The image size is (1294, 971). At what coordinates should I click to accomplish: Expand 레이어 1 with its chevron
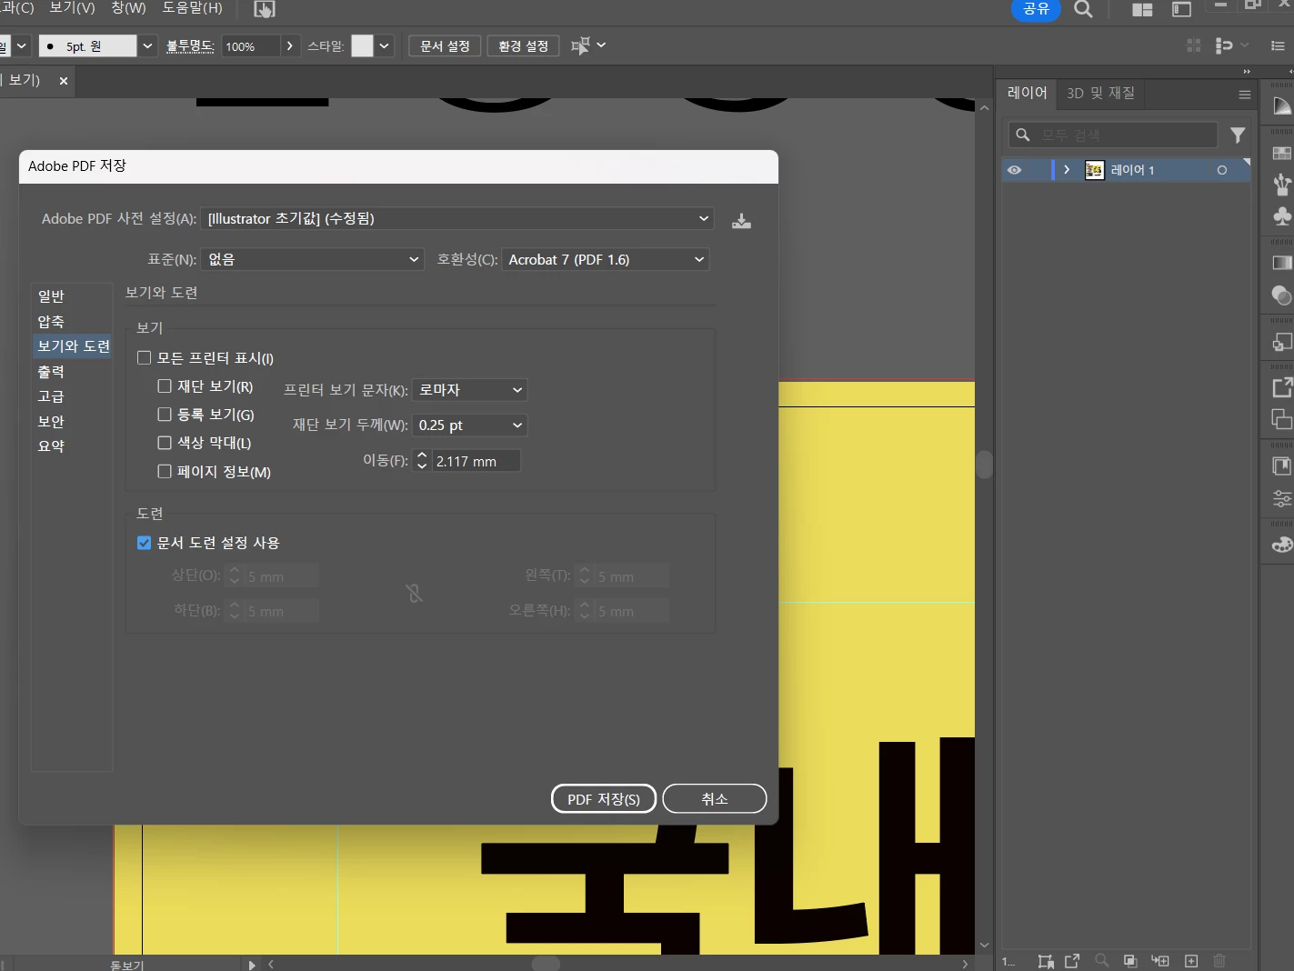tap(1067, 170)
